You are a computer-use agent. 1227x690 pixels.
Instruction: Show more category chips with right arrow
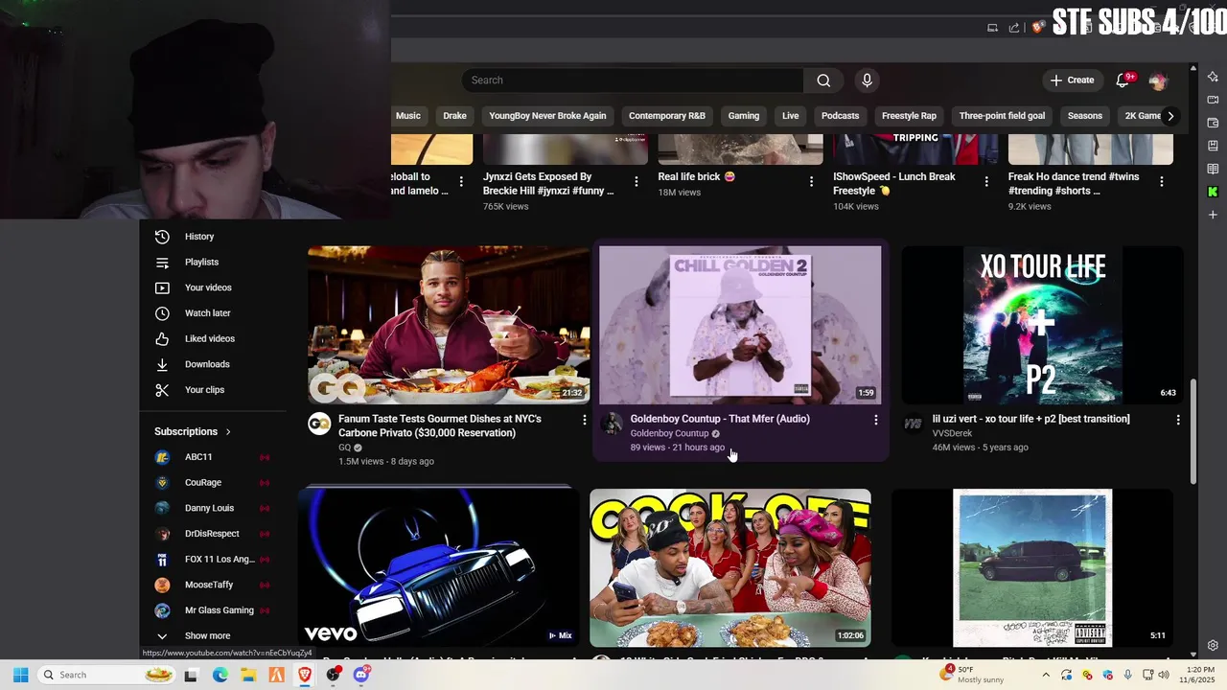(1170, 116)
